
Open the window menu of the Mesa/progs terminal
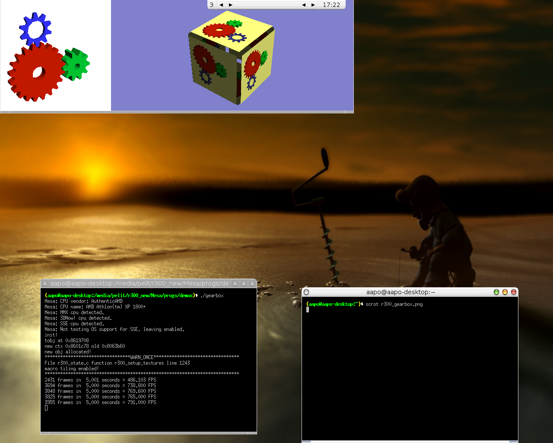click(45, 283)
